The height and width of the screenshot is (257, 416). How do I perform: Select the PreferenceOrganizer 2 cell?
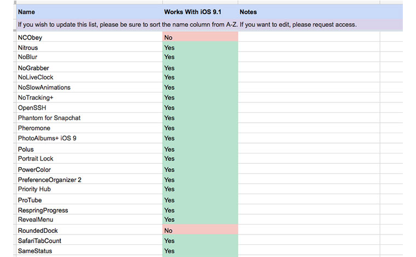coord(89,179)
